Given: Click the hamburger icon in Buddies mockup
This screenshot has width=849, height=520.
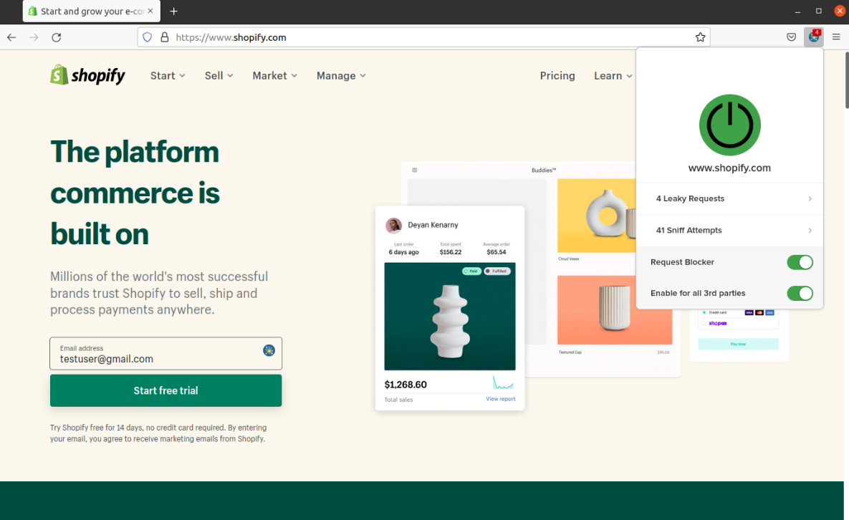Looking at the screenshot, I should 414,170.
